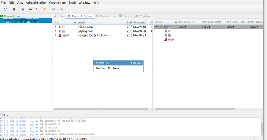Click the red member icon under the group
The height and width of the screenshot is (140, 267).
[166, 40]
